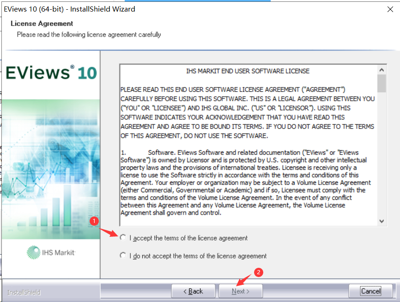Select 'I do not accept the terms' option
The image size is (400, 302).
(123, 255)
